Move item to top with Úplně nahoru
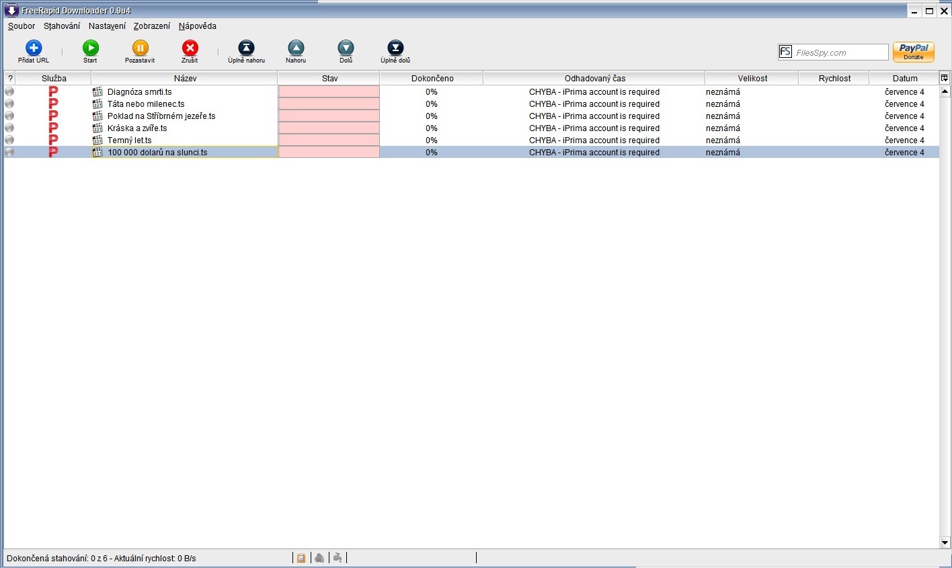 (246, 48)
